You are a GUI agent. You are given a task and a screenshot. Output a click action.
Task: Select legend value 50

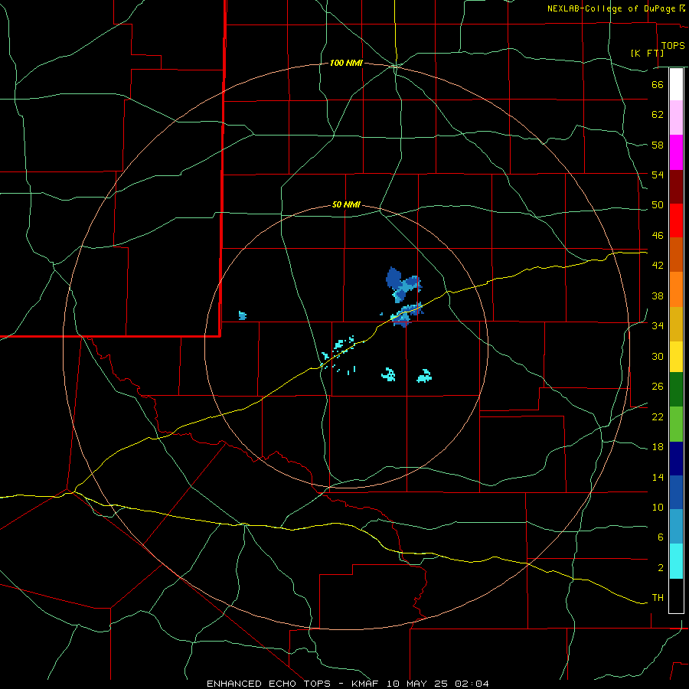point(658,205)
